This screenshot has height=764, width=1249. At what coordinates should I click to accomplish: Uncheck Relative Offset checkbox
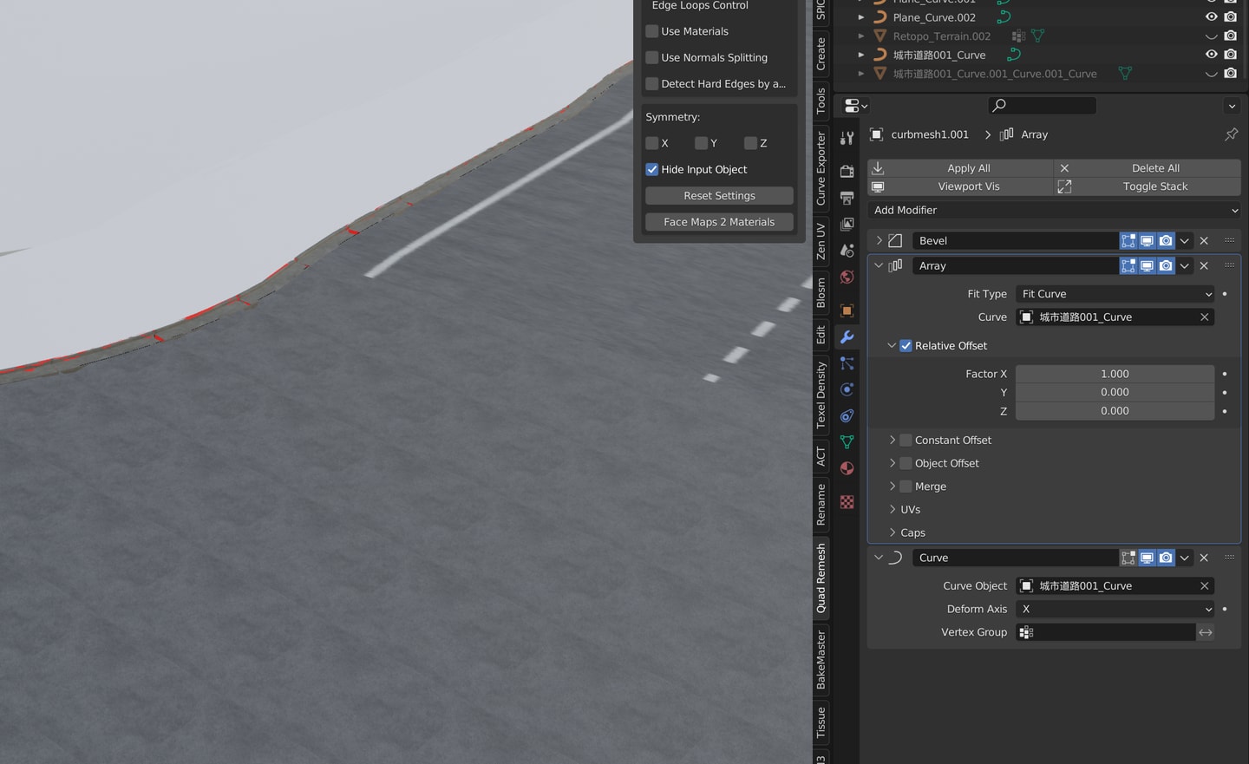click(x=906, y=345)
